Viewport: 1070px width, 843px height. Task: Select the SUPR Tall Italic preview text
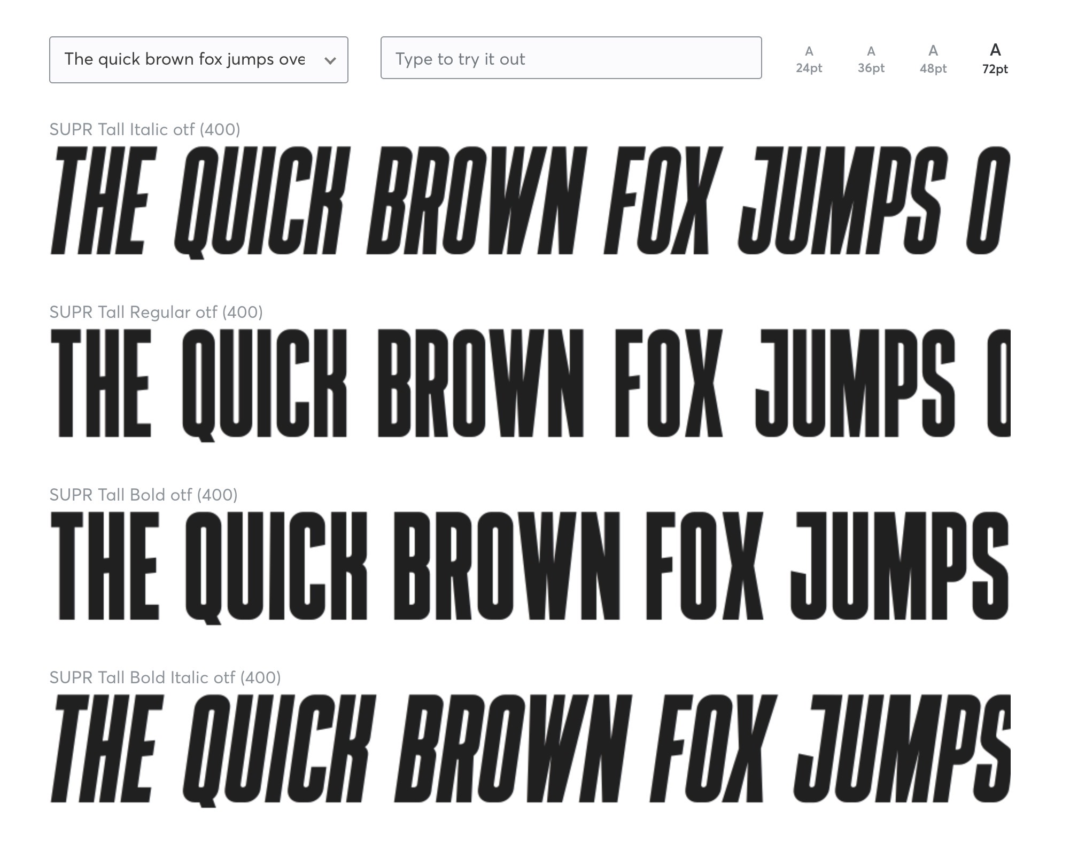[530, 202]
